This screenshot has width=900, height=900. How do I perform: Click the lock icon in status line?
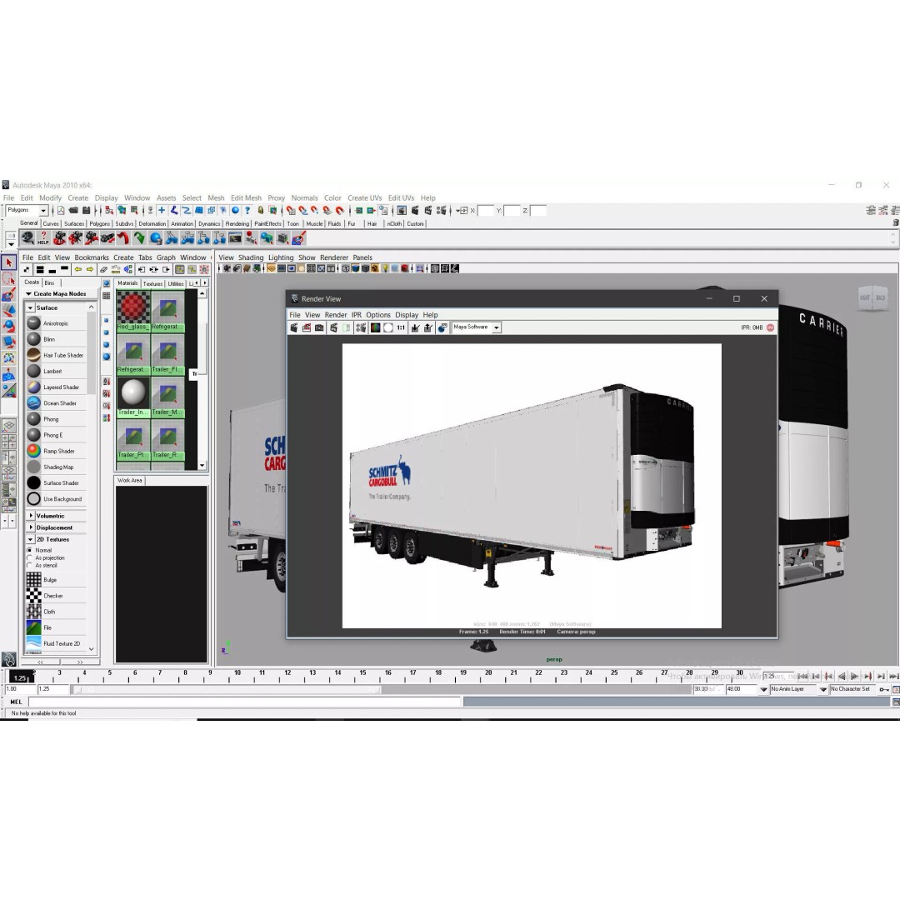point(261,211)
